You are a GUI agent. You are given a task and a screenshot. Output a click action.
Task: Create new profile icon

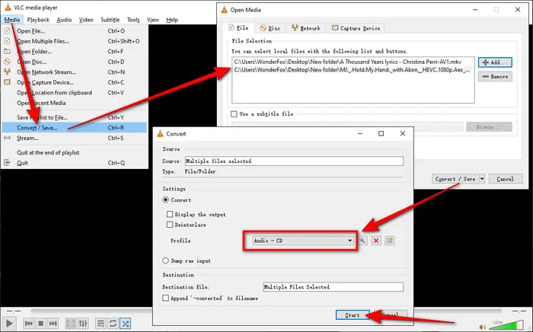point(390,241)
